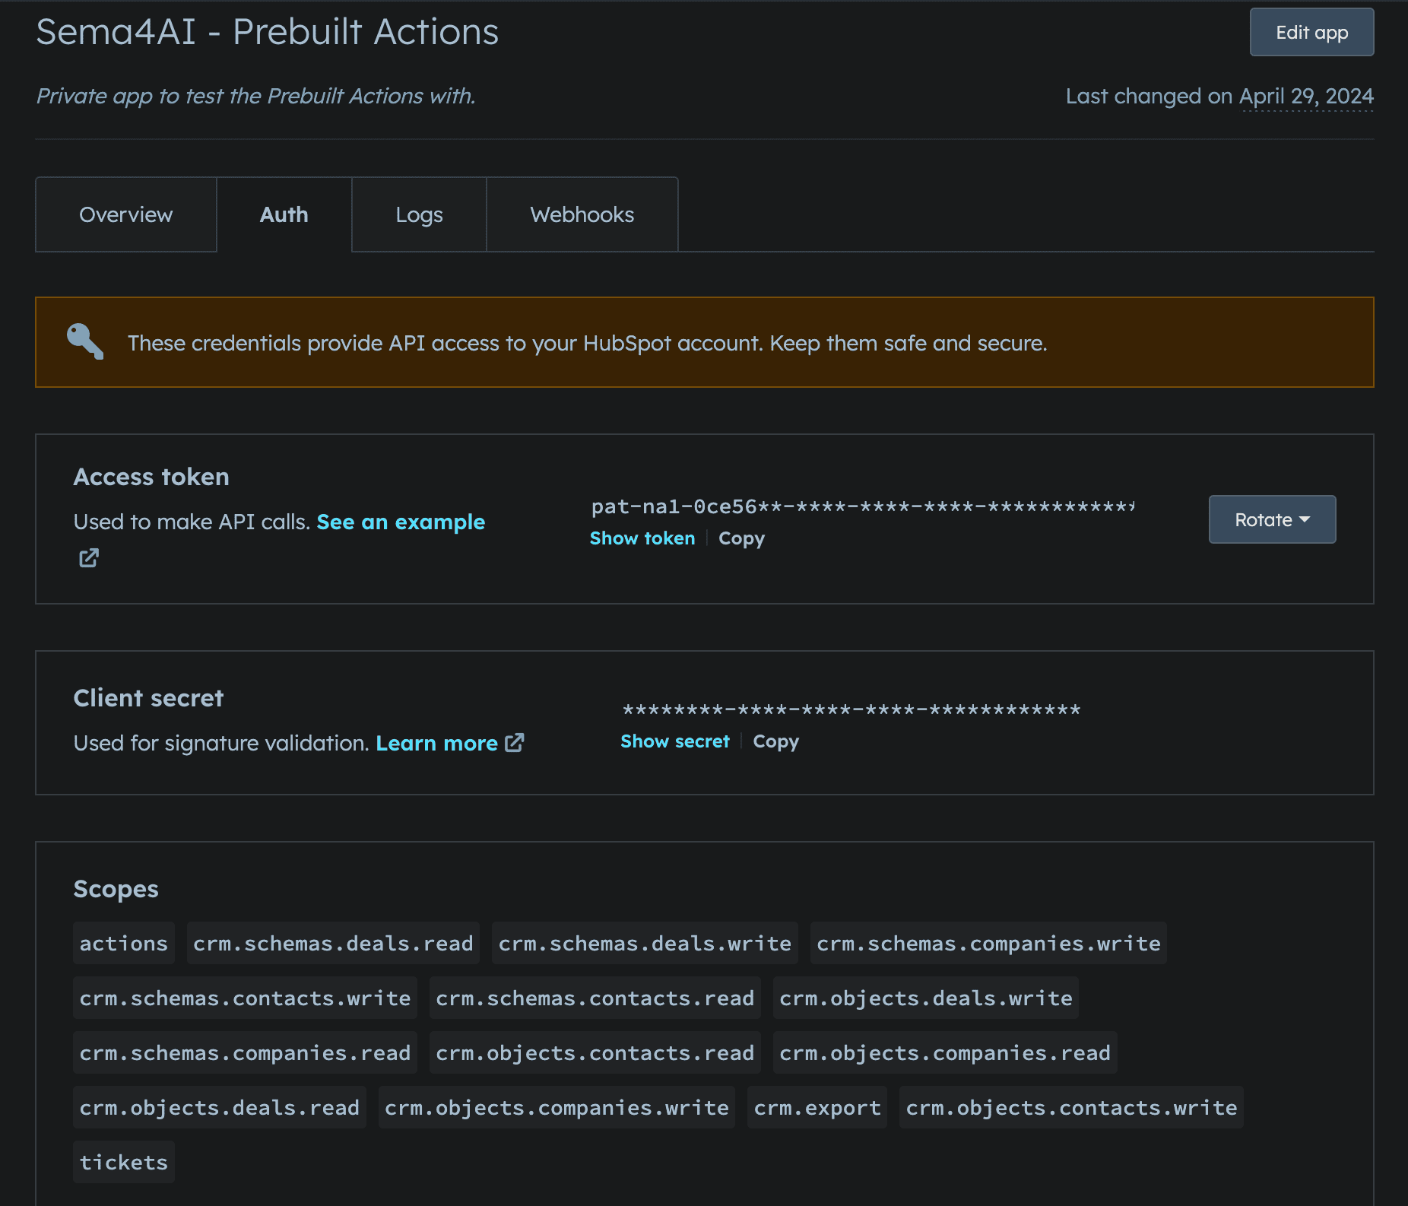Click the chevron on the Rotate button
Image resolution: width=1408 pixels, height=1206 pixels.
1305,519
